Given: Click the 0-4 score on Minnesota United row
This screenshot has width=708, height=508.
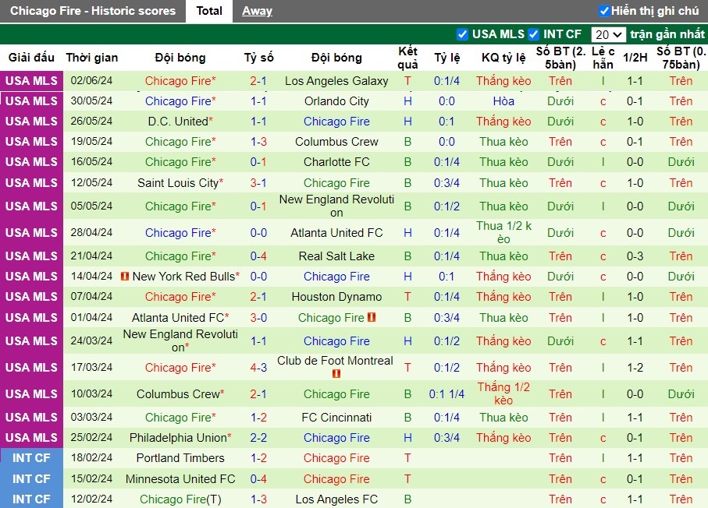Looking at the screenshot, I should (258, 478).
